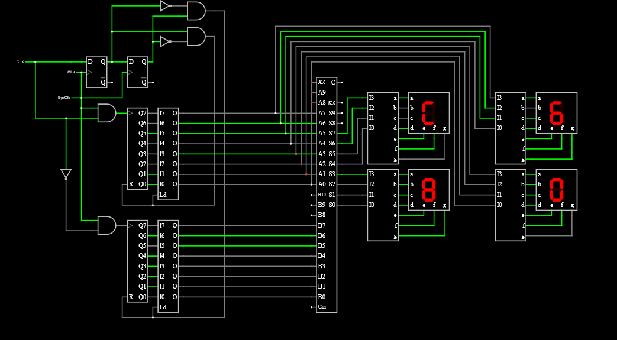This screenshot has width=617, height=340.
Task: Select the lower Q7-Q0 counter block
Action: click(138, 261)
